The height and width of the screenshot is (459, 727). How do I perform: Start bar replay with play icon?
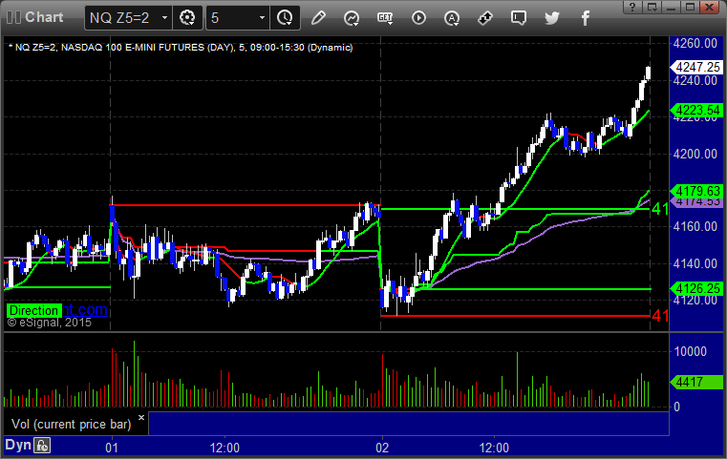pyautogui.click(x=418, y=18)
